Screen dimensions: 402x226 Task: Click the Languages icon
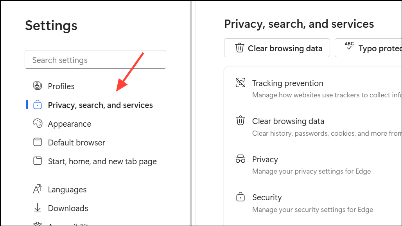point(38,189)
